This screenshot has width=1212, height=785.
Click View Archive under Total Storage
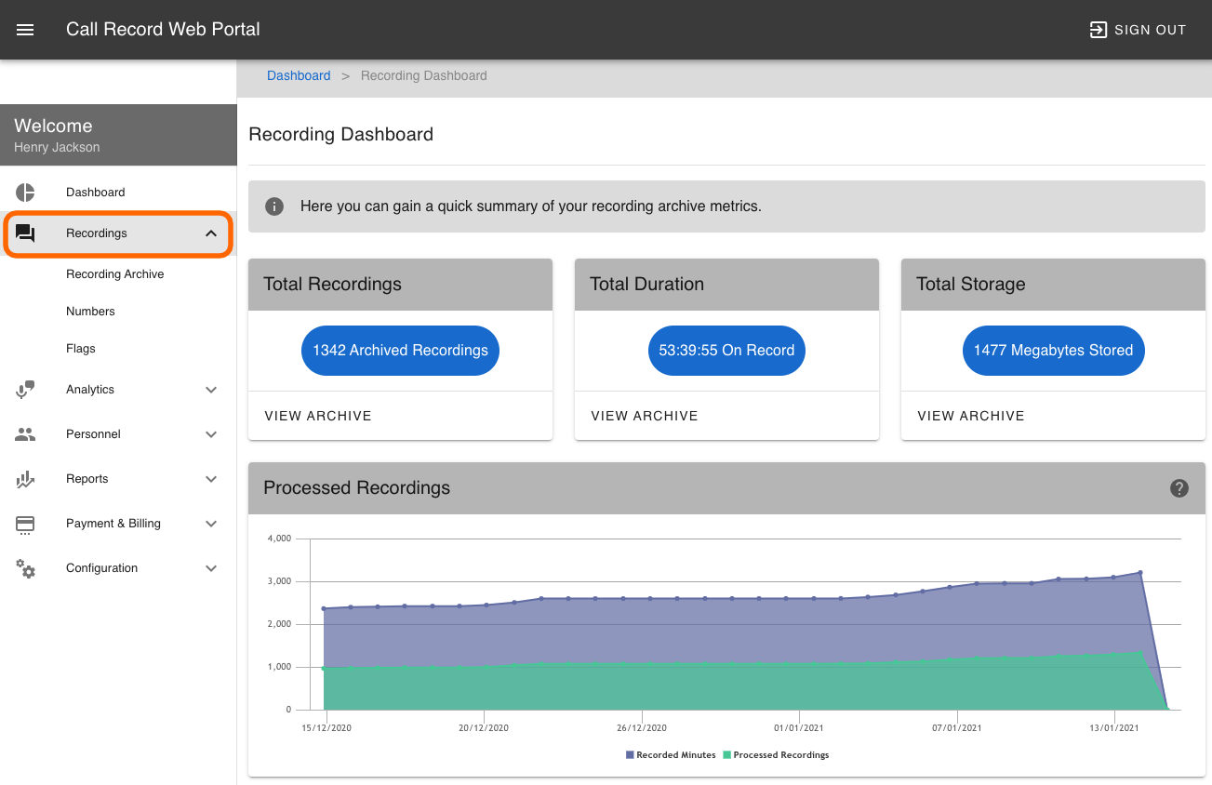971,416
